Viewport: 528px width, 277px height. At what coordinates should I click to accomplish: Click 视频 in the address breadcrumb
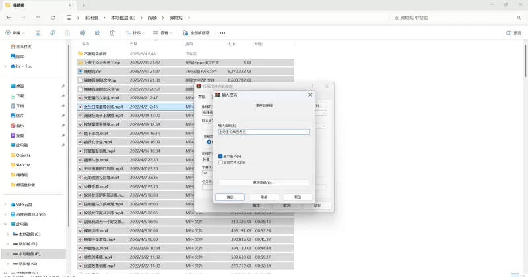tap(152, 18)
